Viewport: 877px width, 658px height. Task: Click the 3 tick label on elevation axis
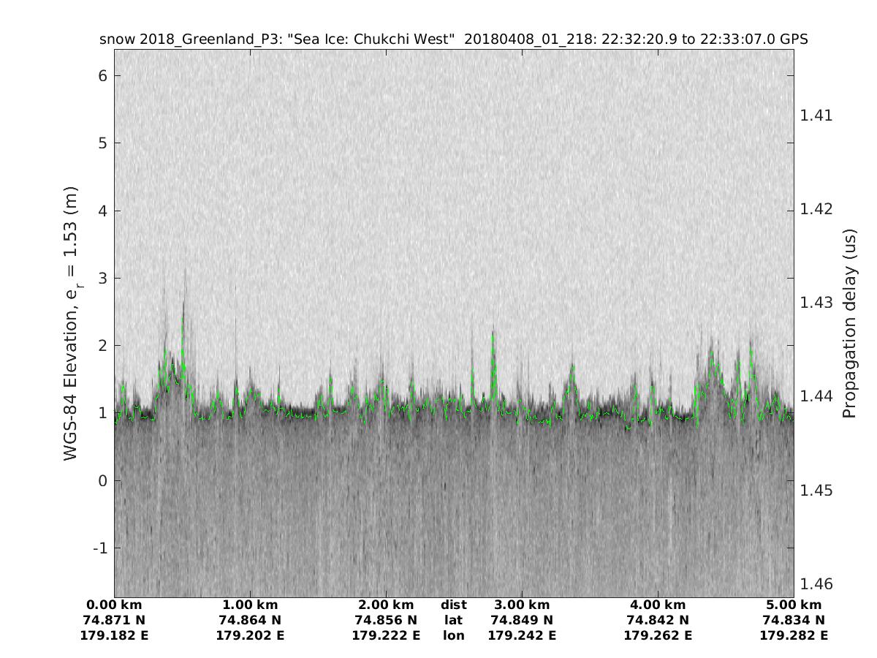click(102, 278)
